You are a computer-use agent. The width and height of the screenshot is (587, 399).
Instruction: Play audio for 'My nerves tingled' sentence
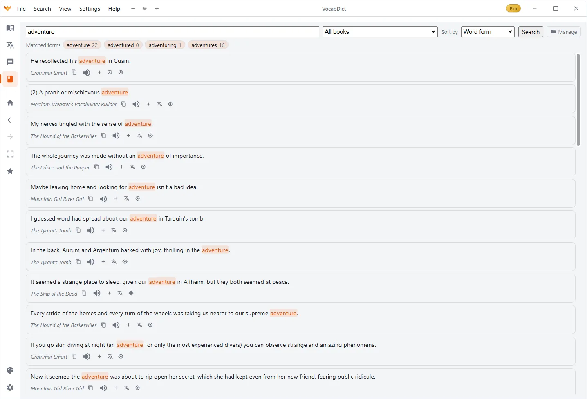pyautogui.click(x=116, y=136)
